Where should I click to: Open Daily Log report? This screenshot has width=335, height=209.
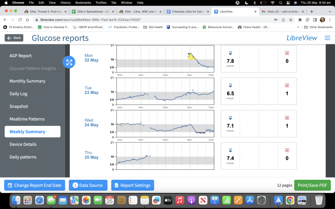pos(18,94)
